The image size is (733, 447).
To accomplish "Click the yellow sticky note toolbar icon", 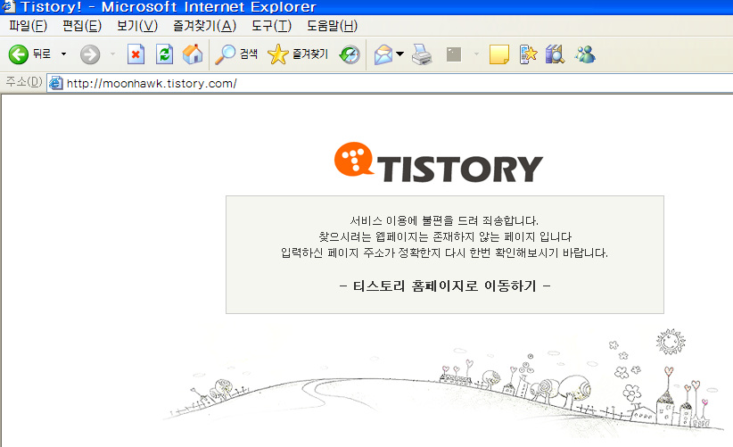I will click(498, 54).
